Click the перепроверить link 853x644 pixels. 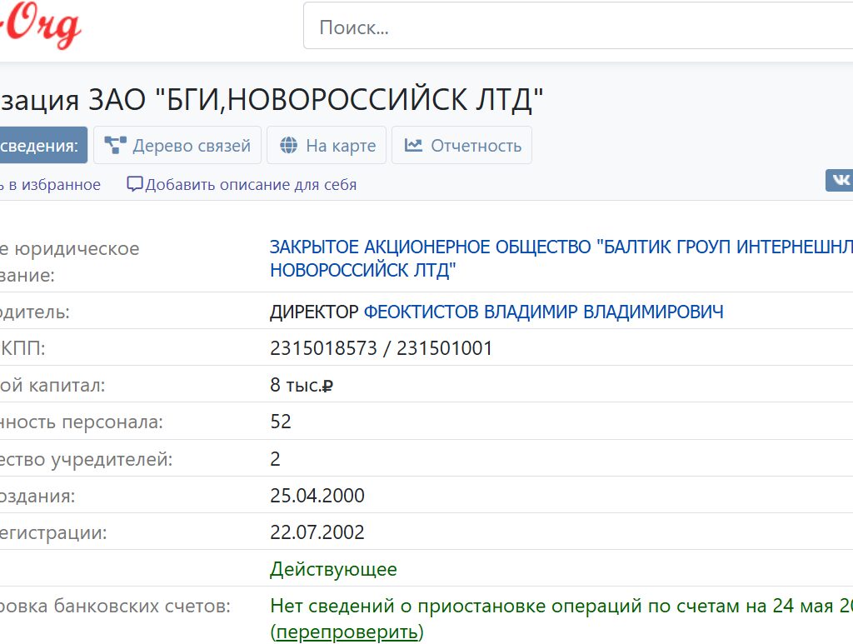click(347, 632)
